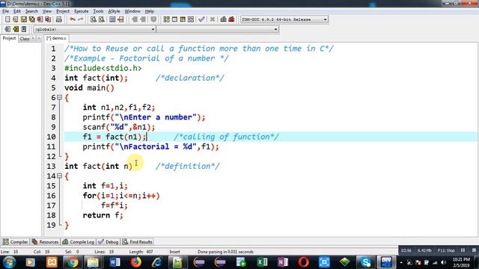Click '#include<stdio.h>' on line 3
Viewport: 479px width, 269px height.
pos(103,68)
